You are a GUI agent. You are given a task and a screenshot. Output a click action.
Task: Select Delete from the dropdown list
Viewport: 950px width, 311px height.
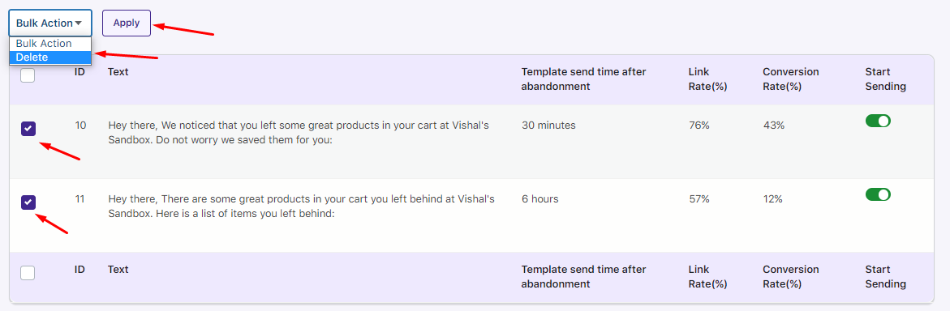[50, 58]
